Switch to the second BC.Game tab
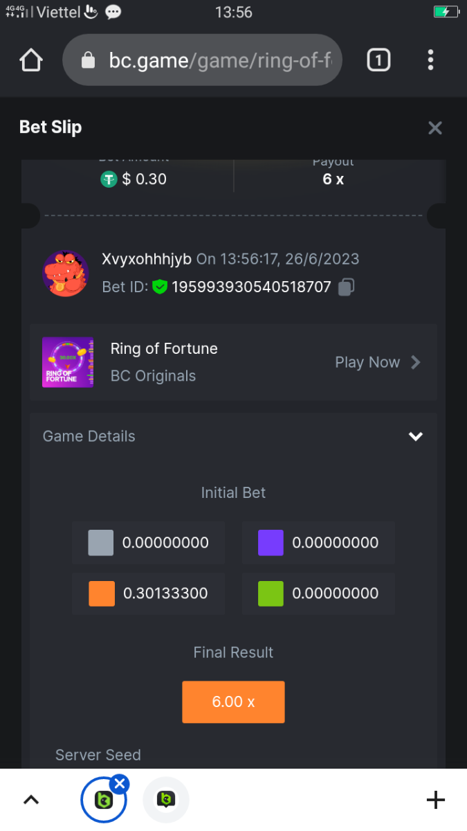Viewport: 467px width, 831px height. point(166,801)
